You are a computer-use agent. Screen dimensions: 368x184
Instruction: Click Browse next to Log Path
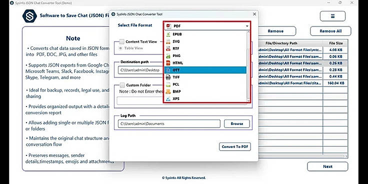tap(237, 123)
